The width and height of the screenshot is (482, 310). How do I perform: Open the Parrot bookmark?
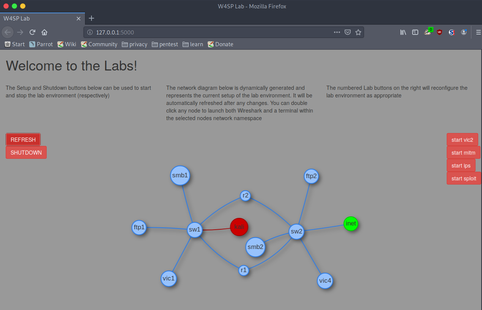[41, 44]
